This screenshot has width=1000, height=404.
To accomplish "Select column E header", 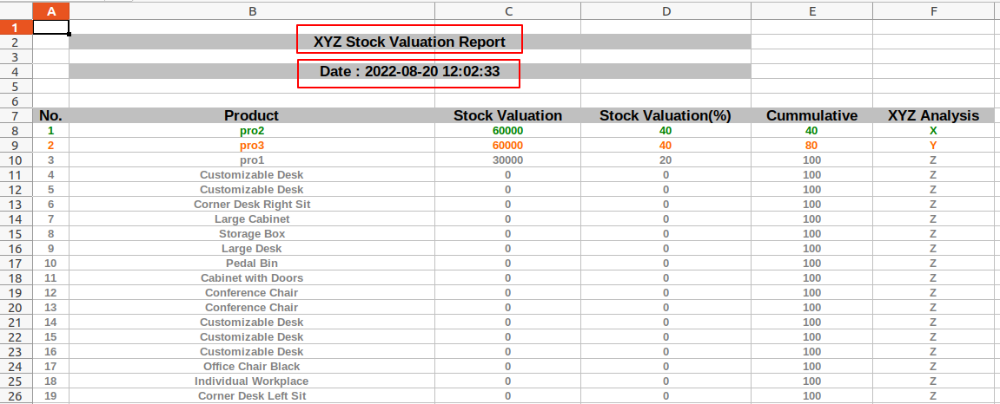I will click(x=811, y=11).
